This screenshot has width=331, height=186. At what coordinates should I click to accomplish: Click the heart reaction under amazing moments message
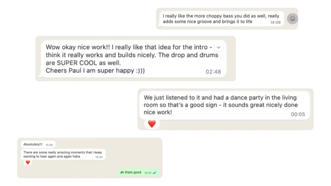tap(28, 162)
